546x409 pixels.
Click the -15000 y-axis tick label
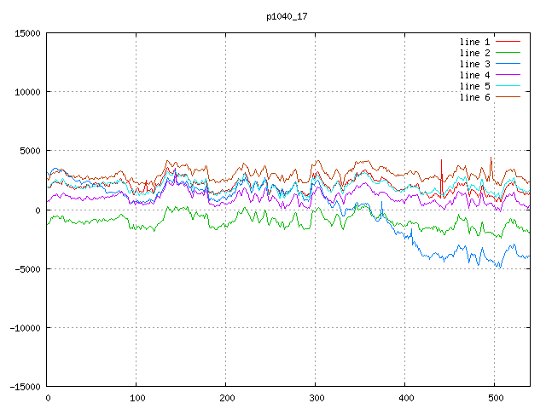click(x=24, y=387)
